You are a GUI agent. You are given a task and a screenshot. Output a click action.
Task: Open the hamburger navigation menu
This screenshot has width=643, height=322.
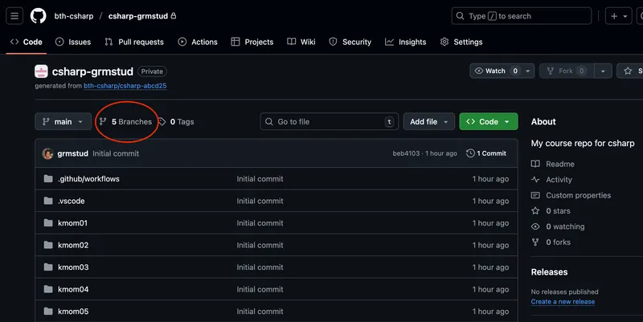[x=15, y=16]
